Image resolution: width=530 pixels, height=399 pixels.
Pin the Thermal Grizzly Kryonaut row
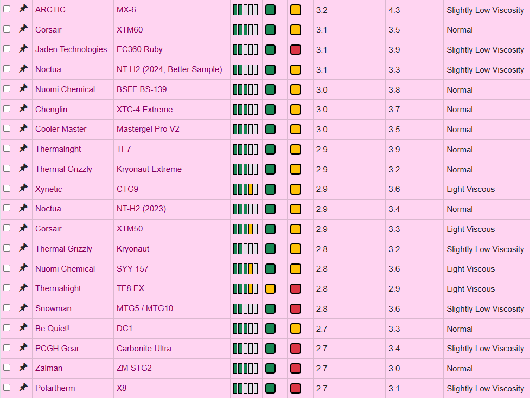pos(23,248)
